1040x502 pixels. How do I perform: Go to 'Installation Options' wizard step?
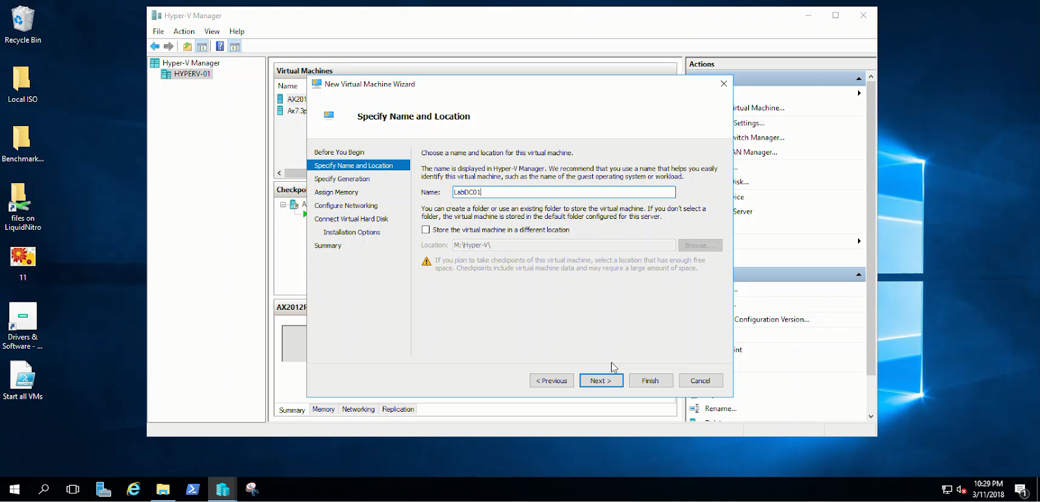[x=352, y=232]
